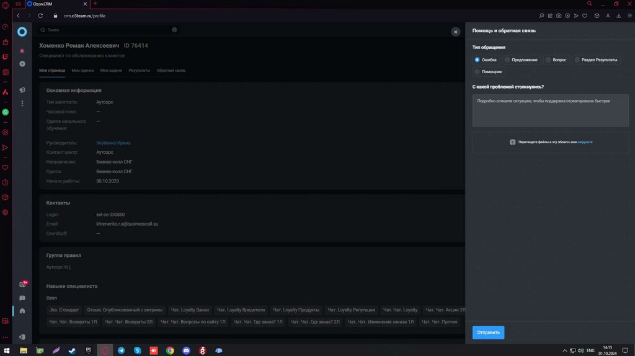Viewport: 635px width, 356px height.
Task: Open the three-dot more menu in CRM sidebar
Action: [x=22, y=104]
